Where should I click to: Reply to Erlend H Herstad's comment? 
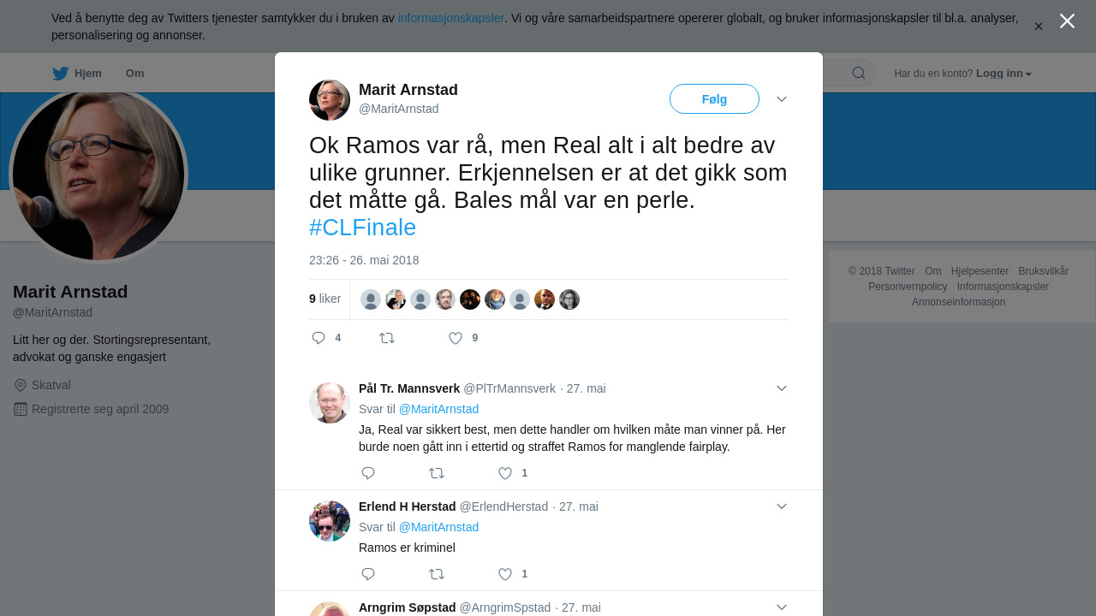tap(368, 574)
